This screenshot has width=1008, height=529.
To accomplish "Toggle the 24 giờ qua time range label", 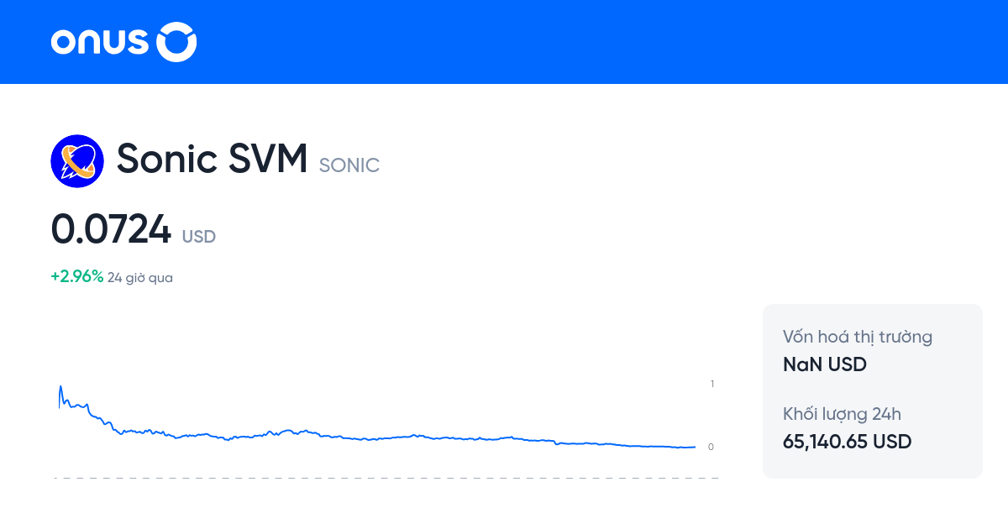I will [139, 277].
